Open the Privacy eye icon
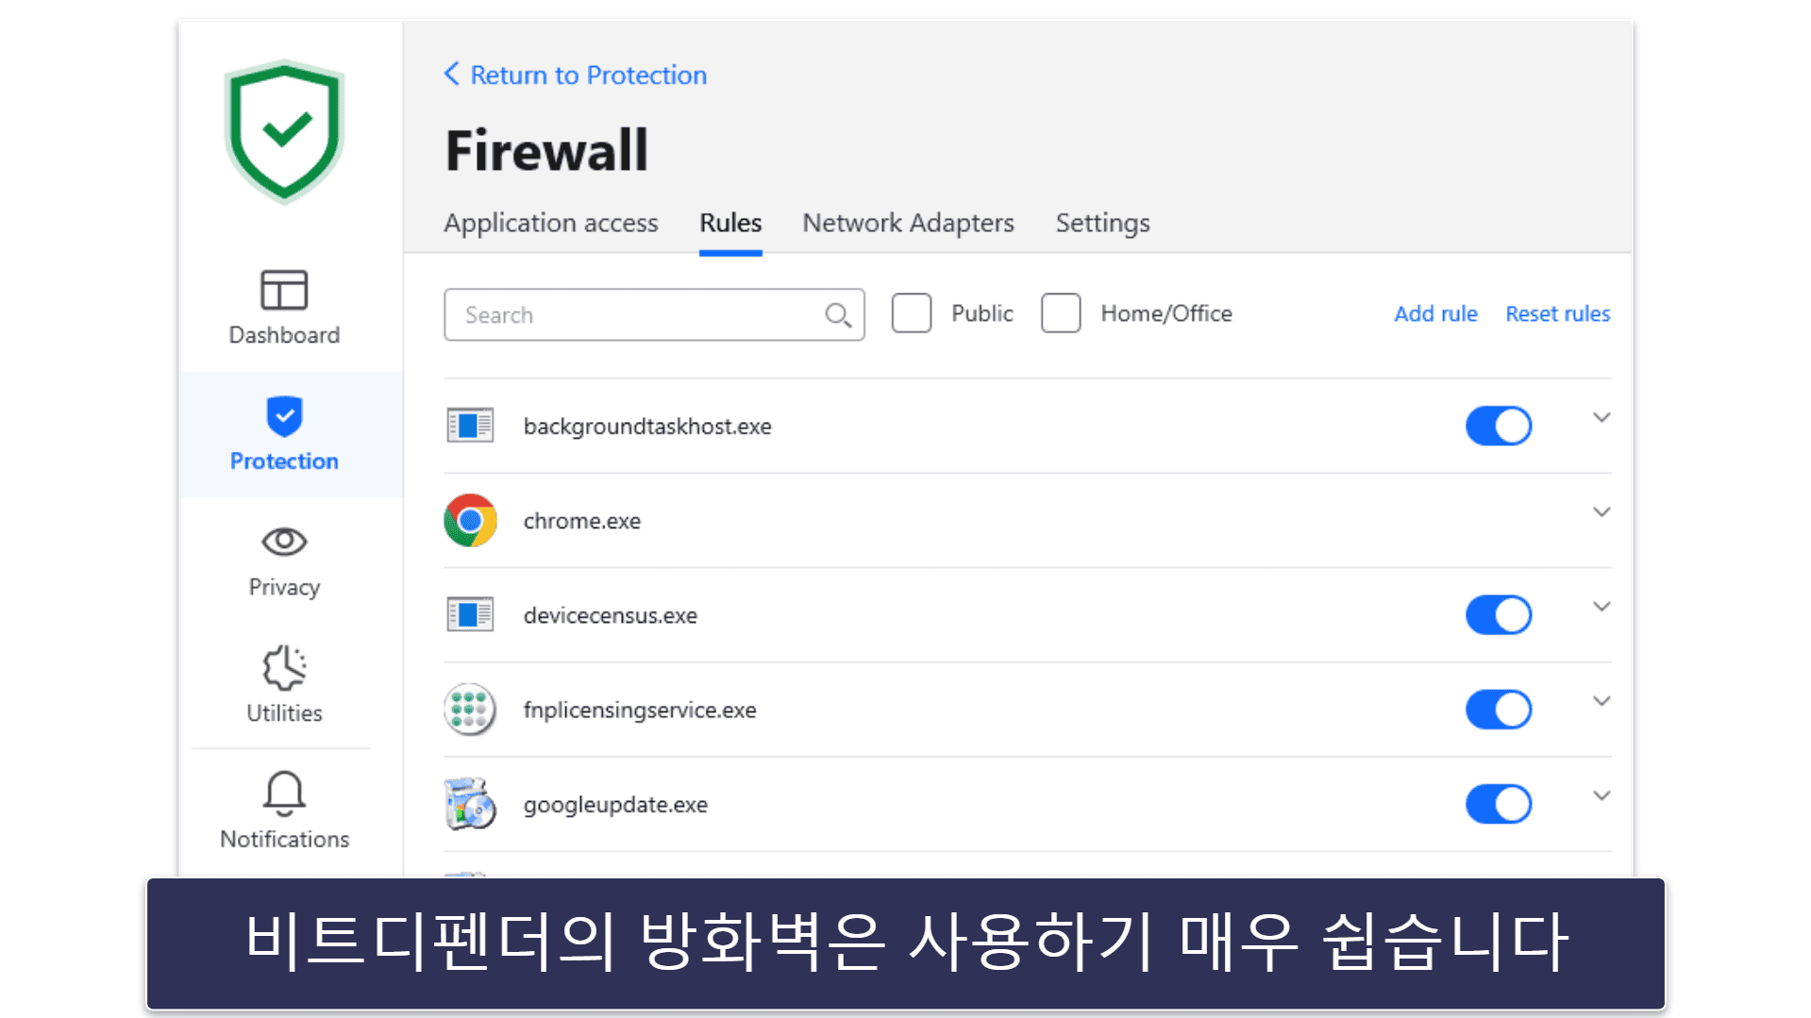1811x1018 pixels. [284, 542]
